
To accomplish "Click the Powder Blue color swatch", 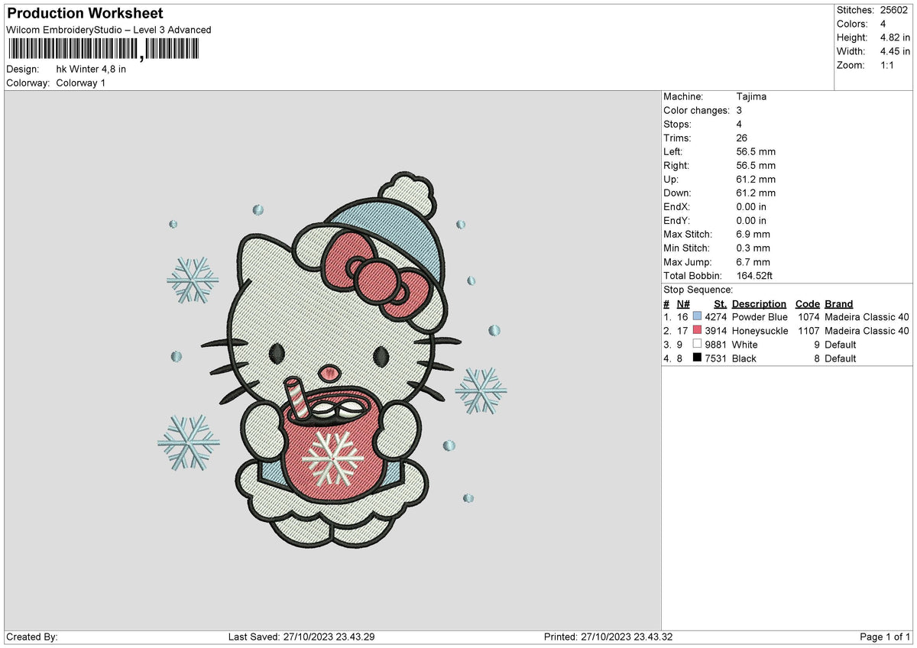I will click(697, 317).
